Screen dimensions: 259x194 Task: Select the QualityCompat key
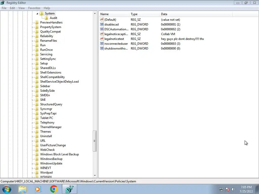pos(50,32)
